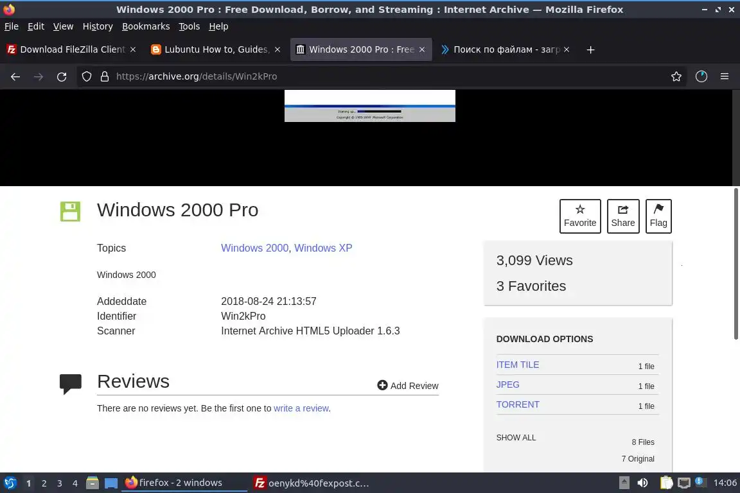Open the File menu
The height and width of the screenshot is (493, 740).
tap(12, 26)
